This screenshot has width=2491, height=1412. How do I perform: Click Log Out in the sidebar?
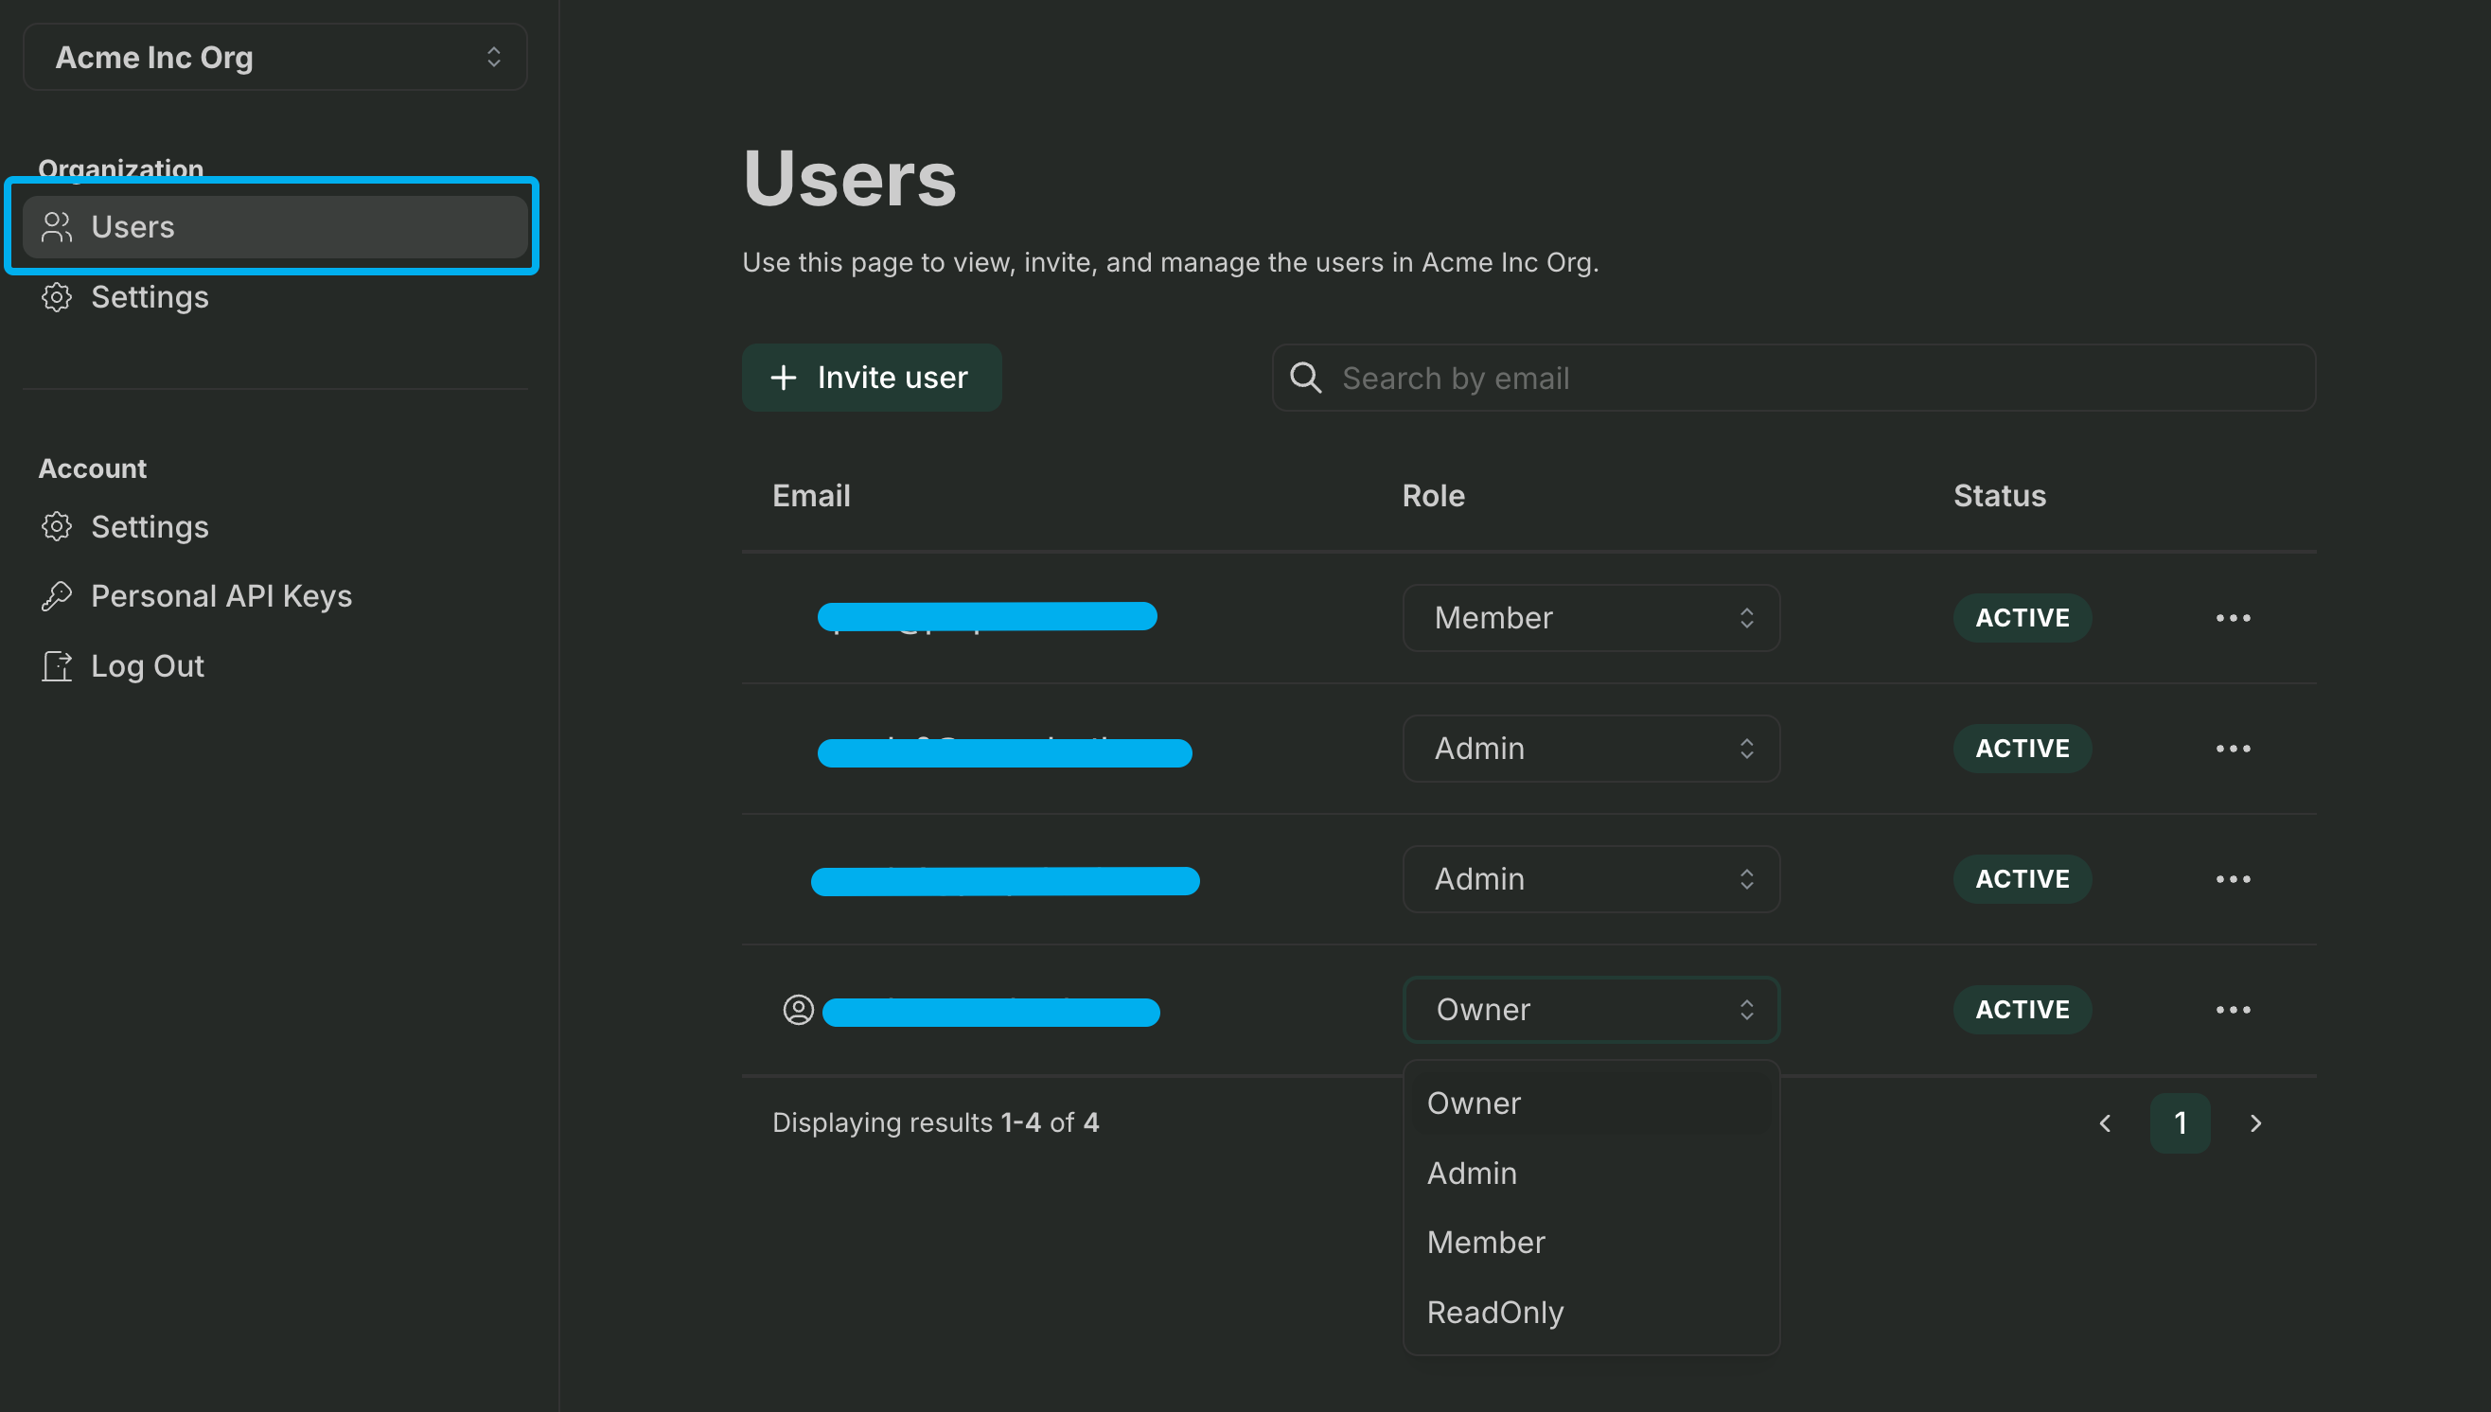point(147,666)
